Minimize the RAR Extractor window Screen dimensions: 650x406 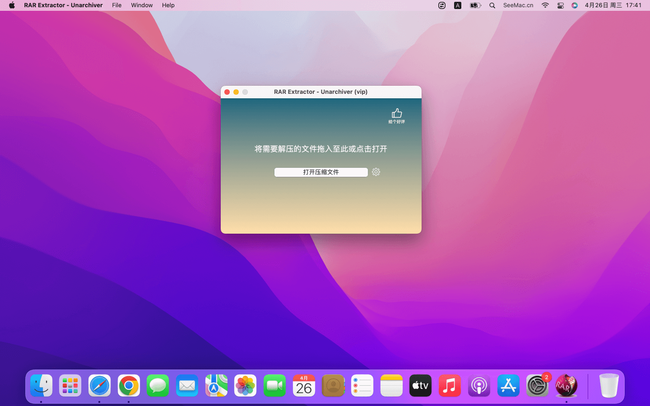[236, 92]
